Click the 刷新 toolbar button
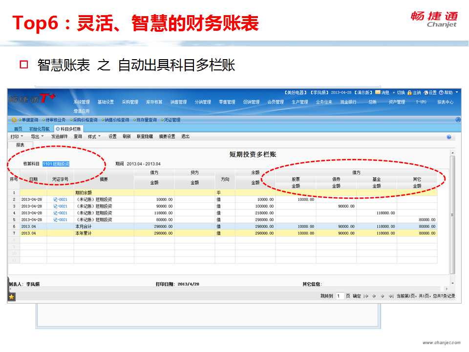 point(127,137)
